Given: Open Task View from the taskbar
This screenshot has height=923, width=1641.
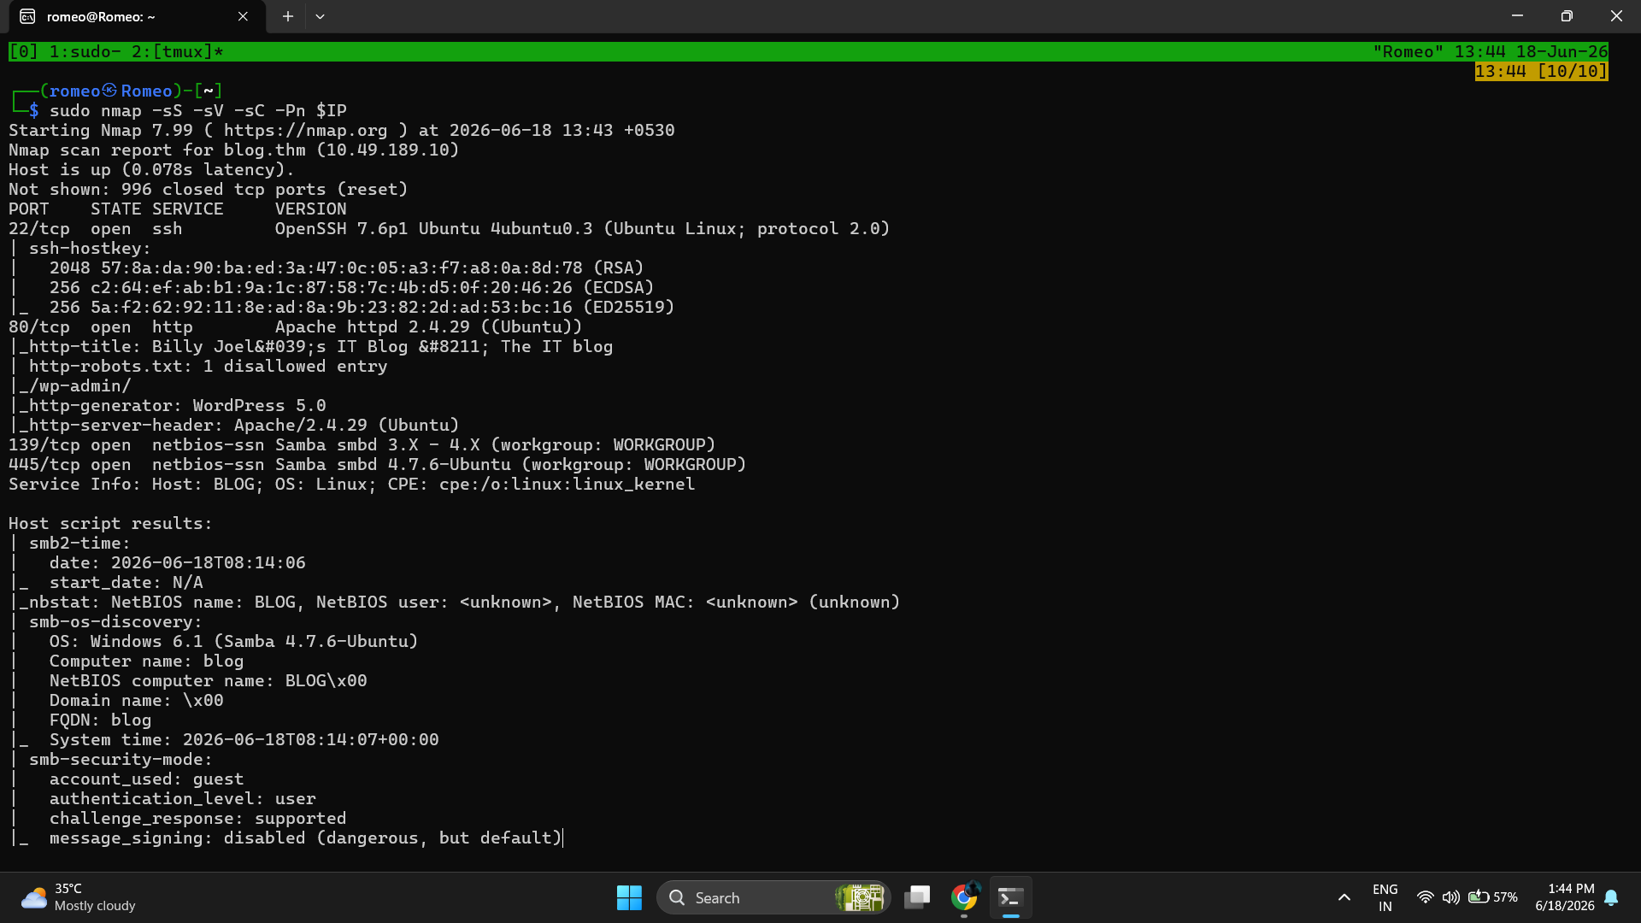Looking at the screenshot, I should [917, 897].
